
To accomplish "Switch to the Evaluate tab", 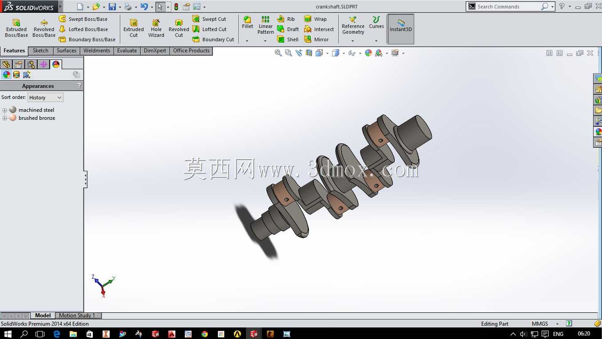I will click(x=127, y=51).
